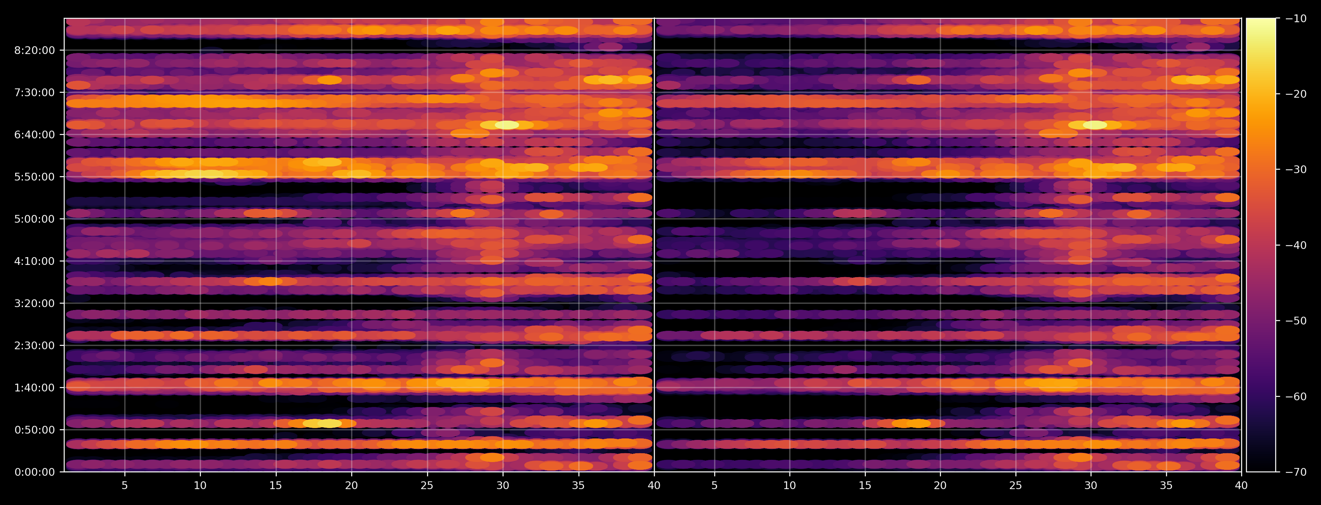
Task: Select x-axis label 30 under right heatmap
Action: 1091,485
